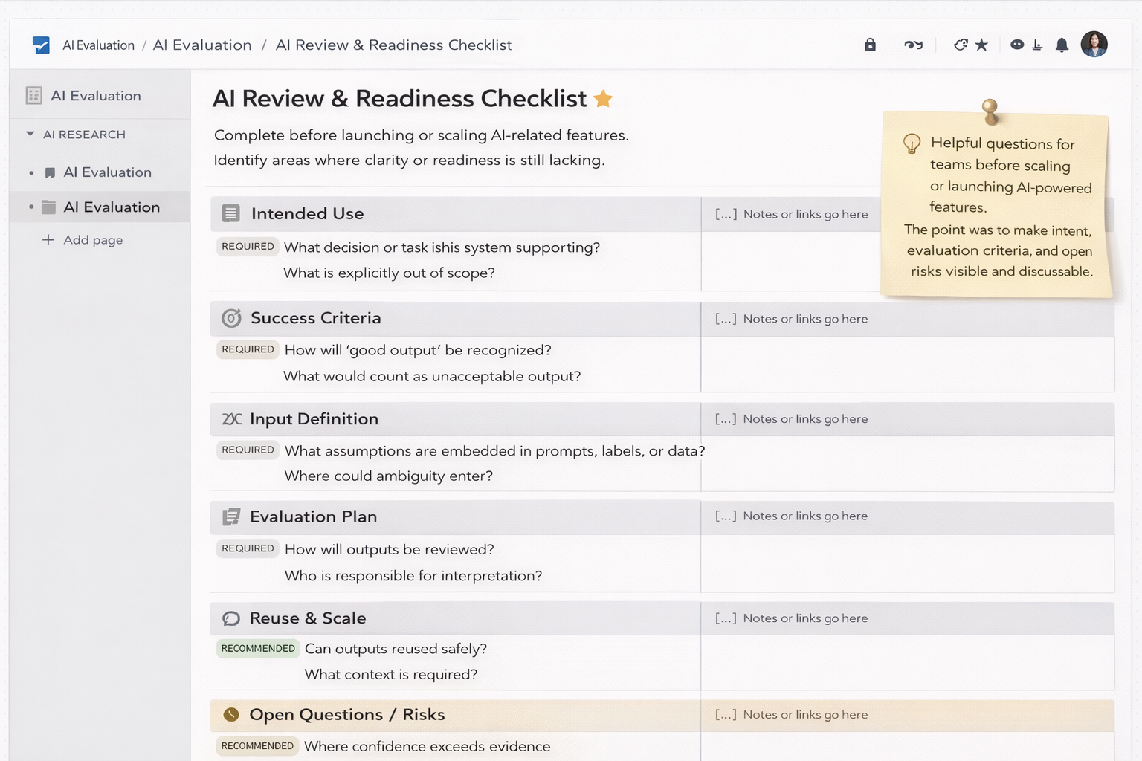
Task: Click RECOMMENDED tag under Open Questions / Risks
Action: pos(257,745)
